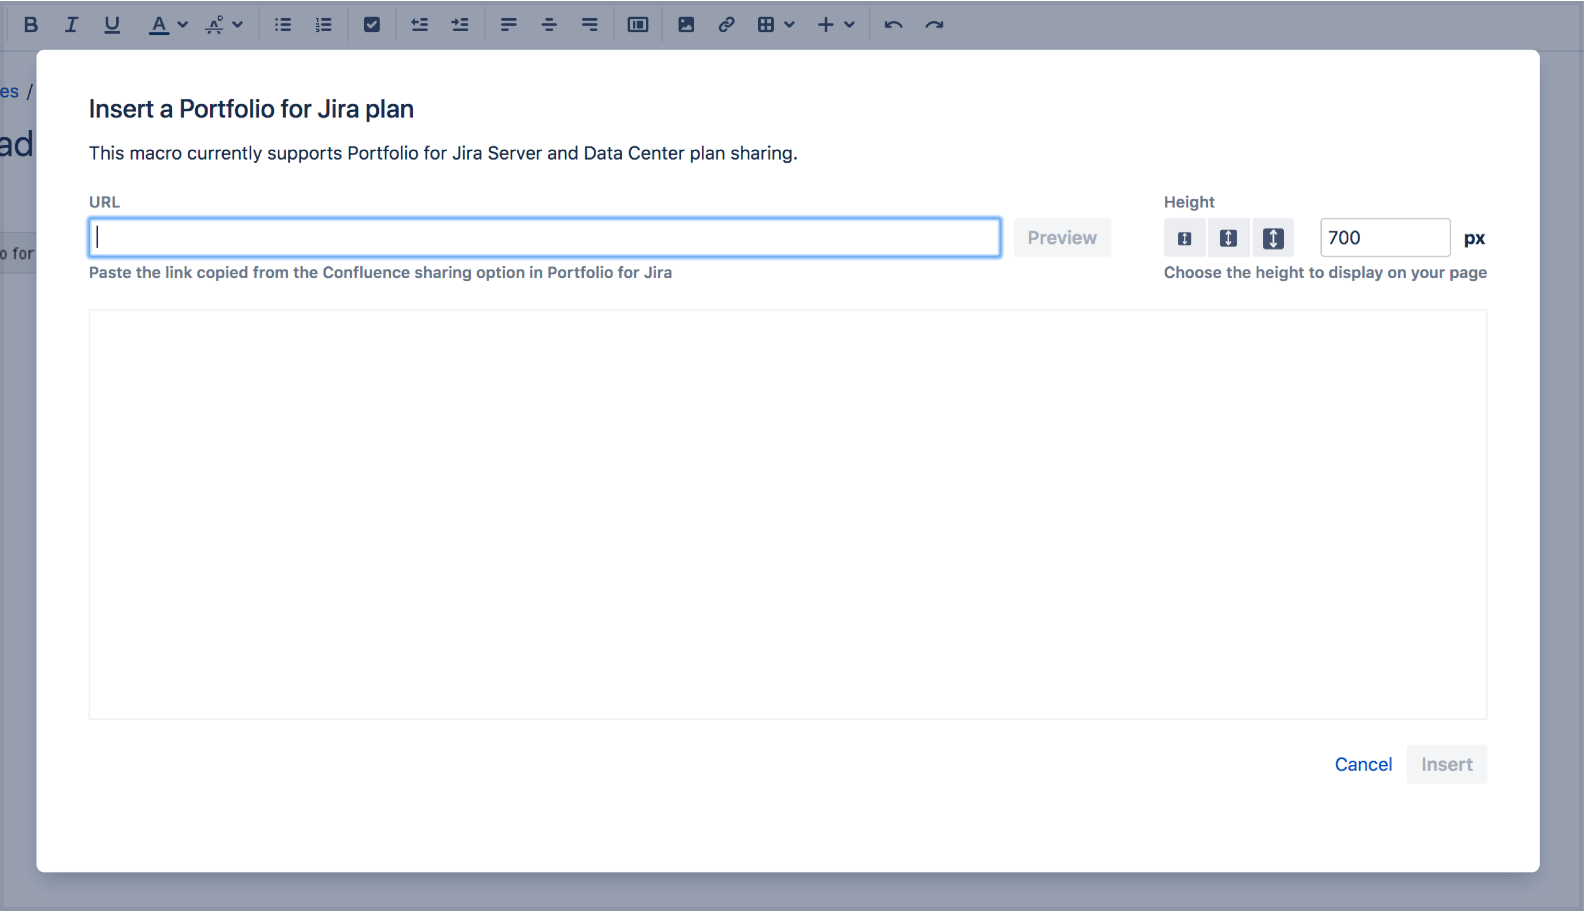The height and width of the screenshot is (912, 1584).
Task: Align text left
Action: (x=508, y=25)
